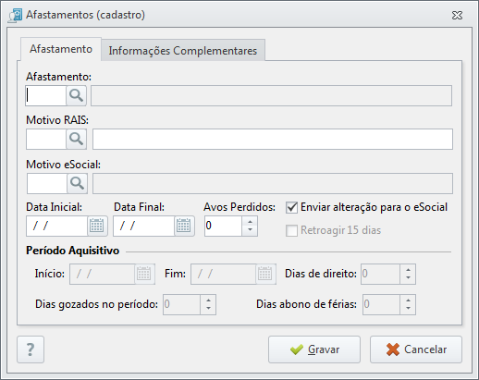Open the Afastamento search magnifier
The width and height of the screenshot is (479, 380).
76,96
